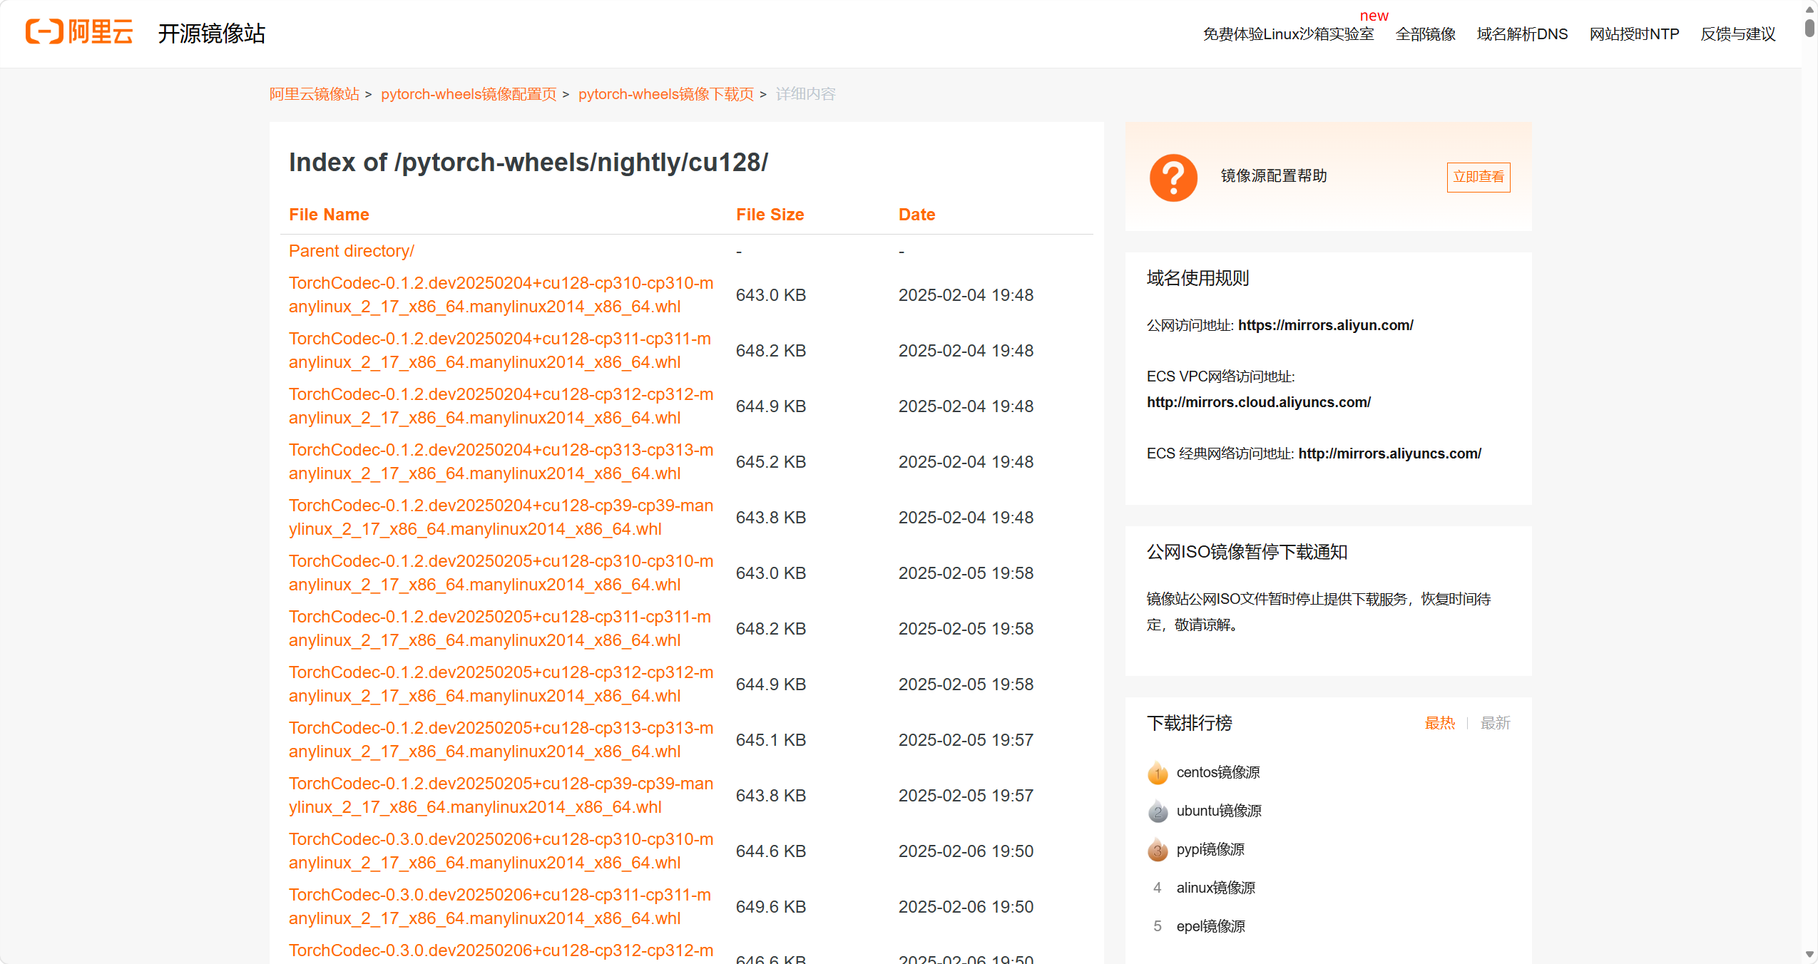Go to 域名解析DNS page
The width and height of the screenshot is (1818, 964).
[x=1522, y=34]
